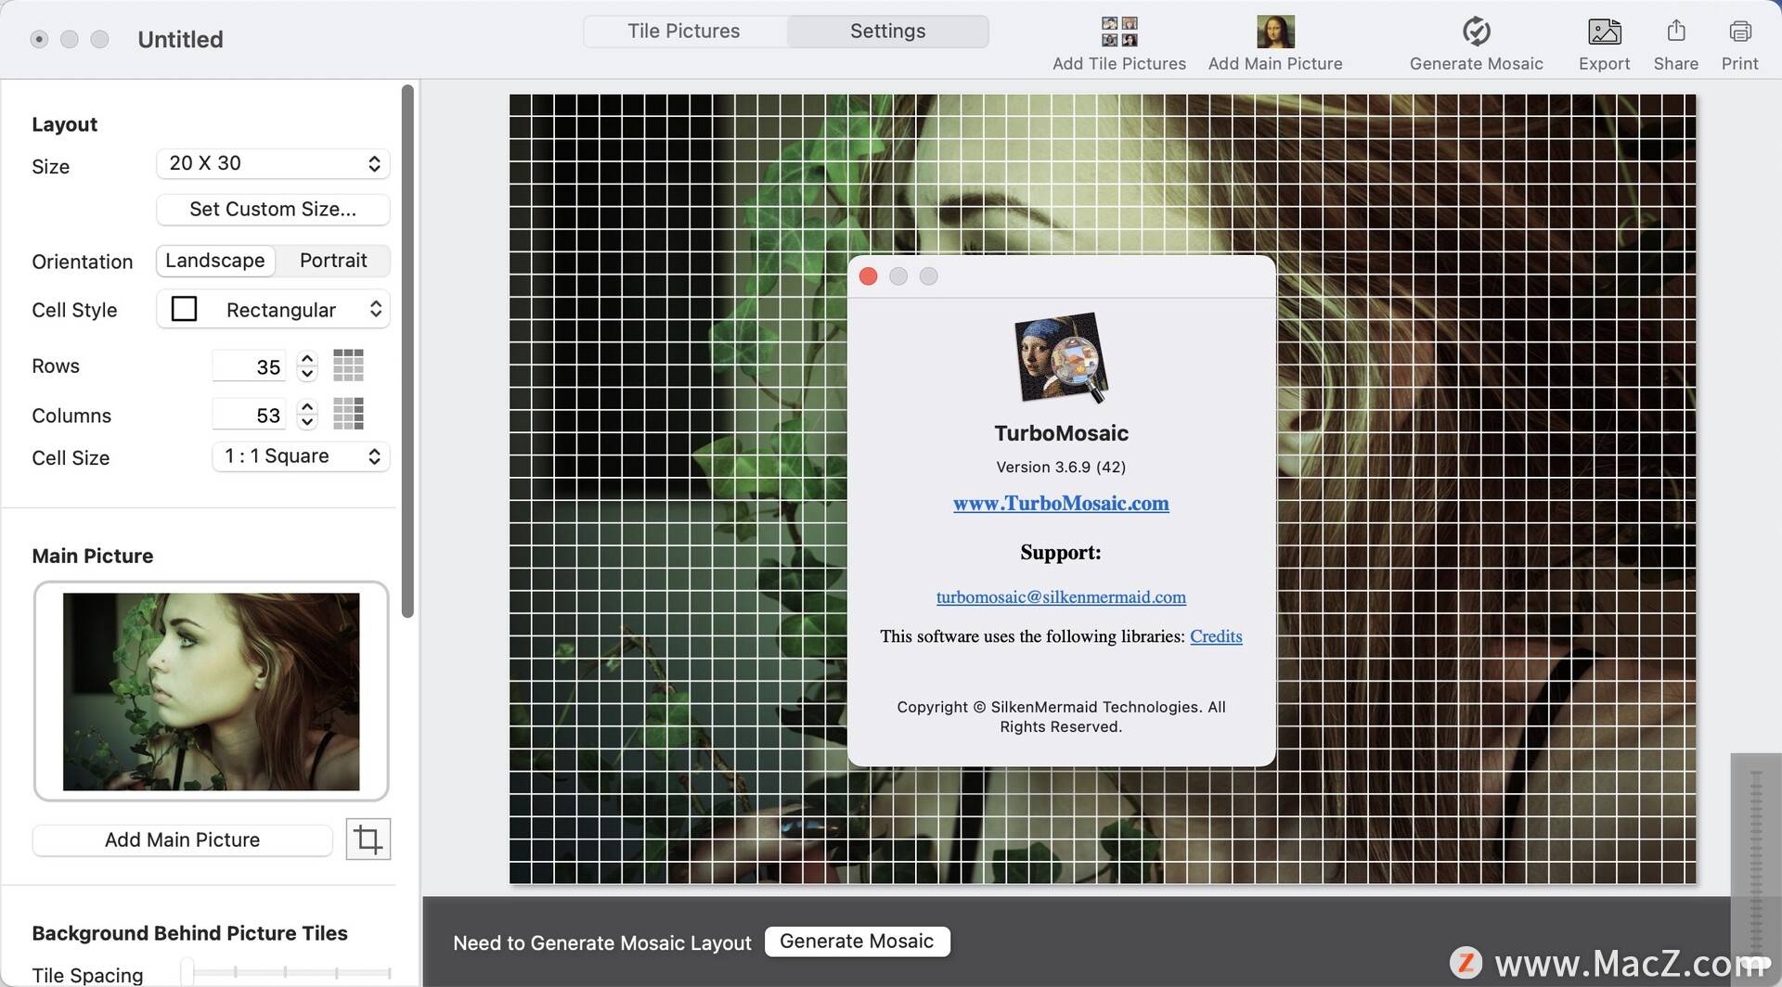Click the Columns value field showing 53
This screenshot has height=987, width=1782.
249,415
